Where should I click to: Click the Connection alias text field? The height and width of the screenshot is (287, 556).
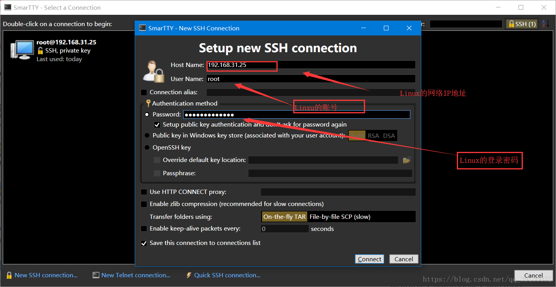tap(311, 92)
